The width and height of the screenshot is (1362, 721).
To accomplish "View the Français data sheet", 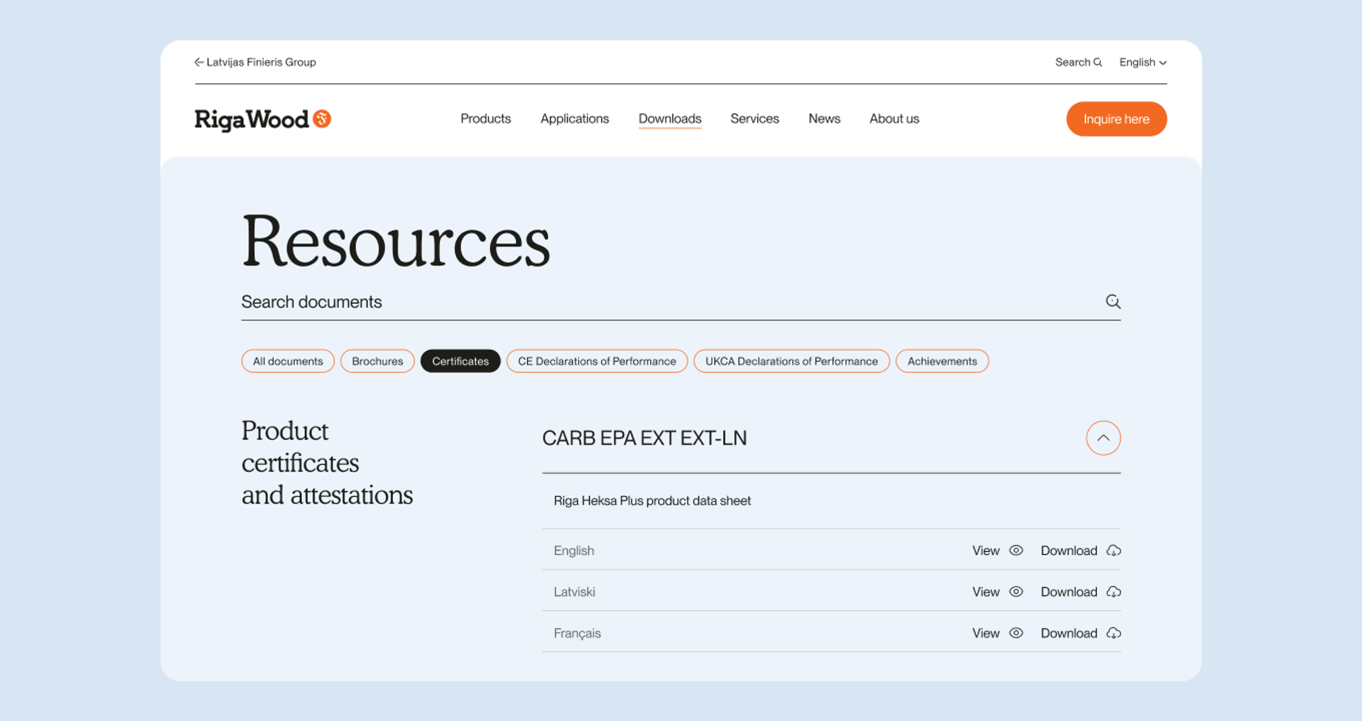I will click(997, 633).
